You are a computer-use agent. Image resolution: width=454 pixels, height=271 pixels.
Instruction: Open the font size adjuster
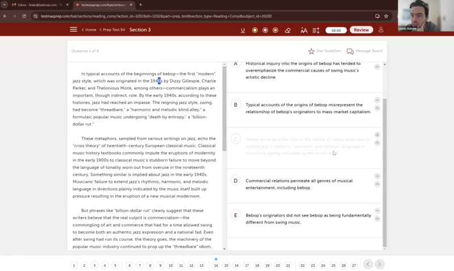click(304, 30)
